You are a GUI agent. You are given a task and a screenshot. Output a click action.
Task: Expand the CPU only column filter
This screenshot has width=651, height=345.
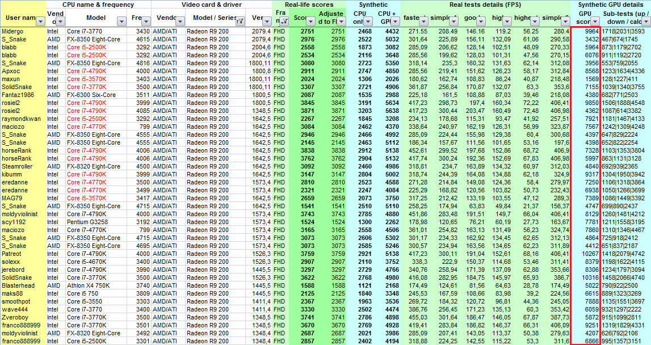[368, 22]
